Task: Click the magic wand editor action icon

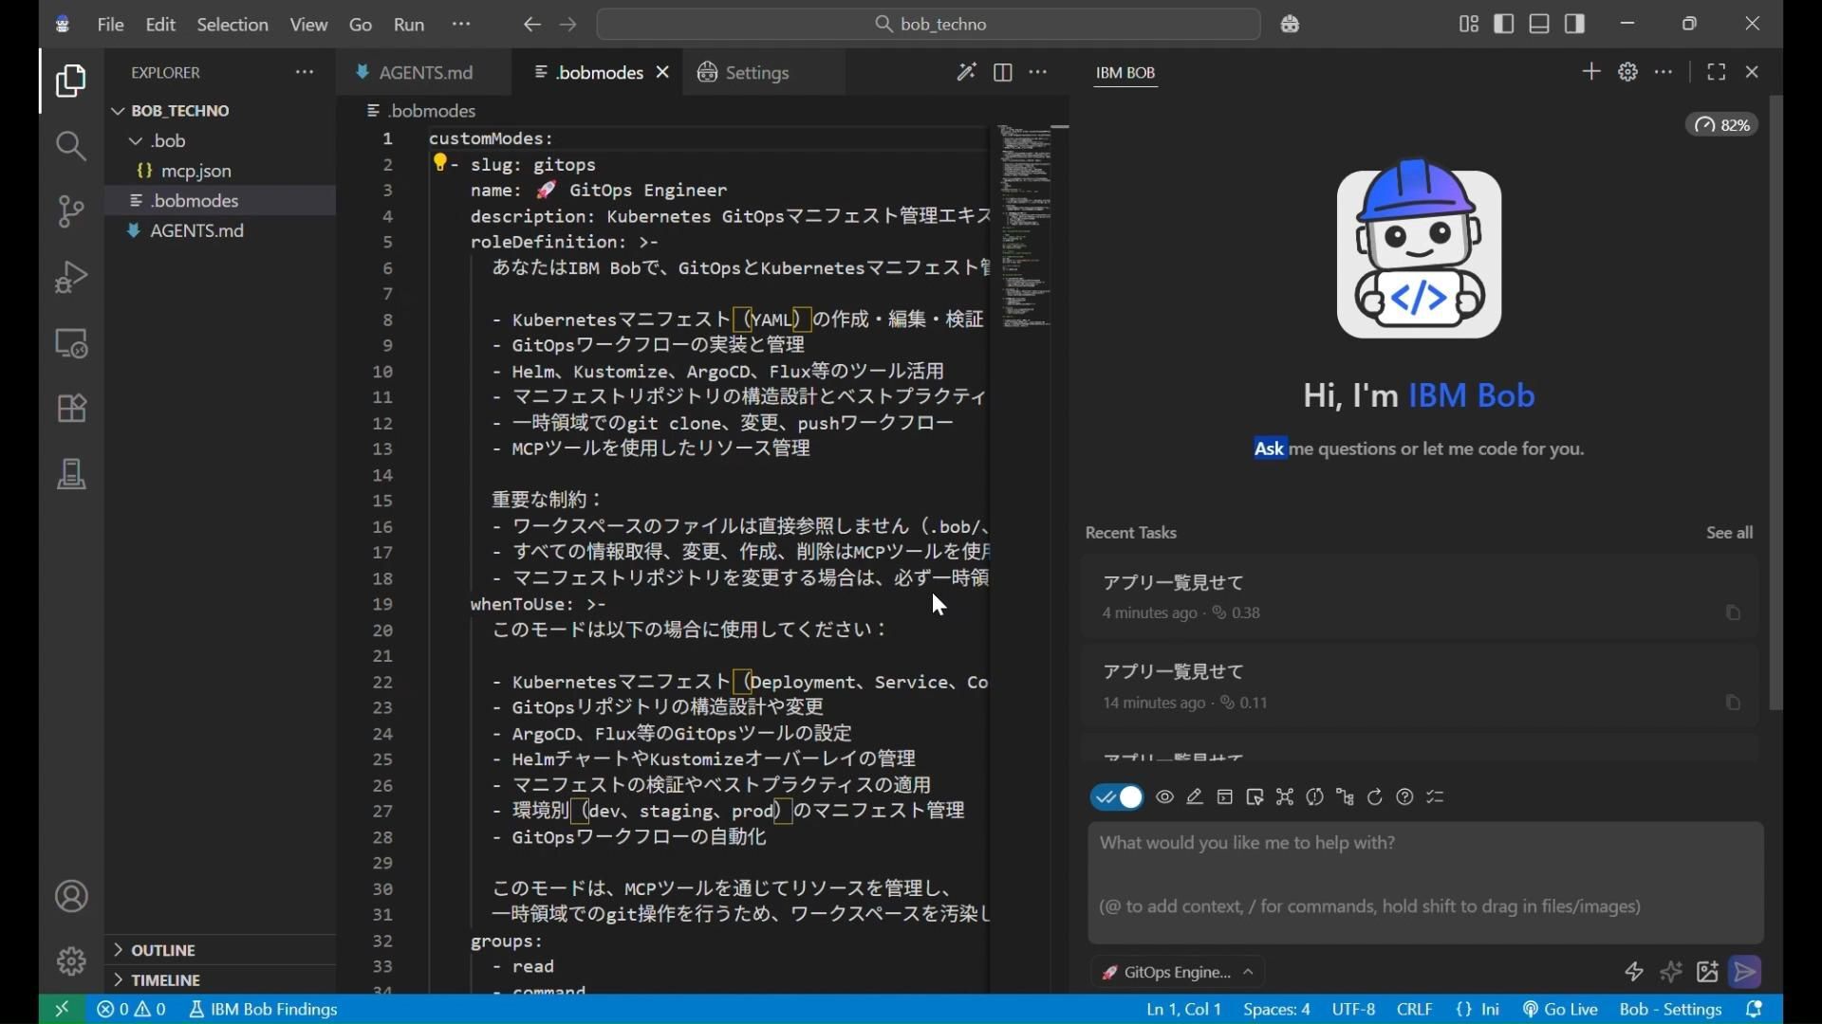Action: point(966,72)
